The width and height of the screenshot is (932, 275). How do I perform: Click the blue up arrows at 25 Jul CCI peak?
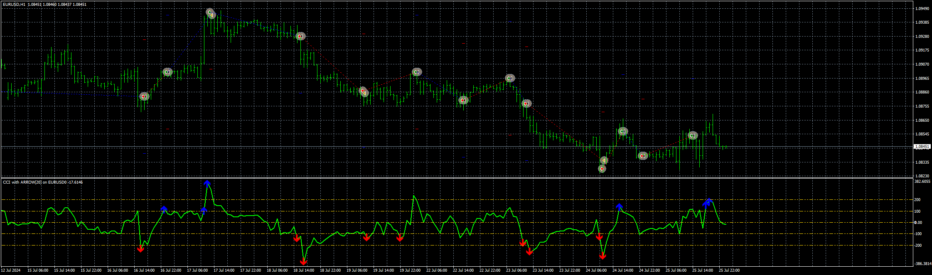(x=708, y=202)
